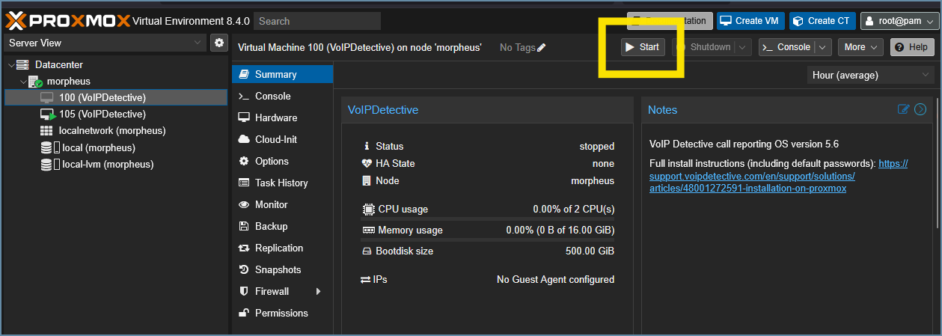Open the Backup tab
Viewport: 942px width, 336px height.
point(283,226)
